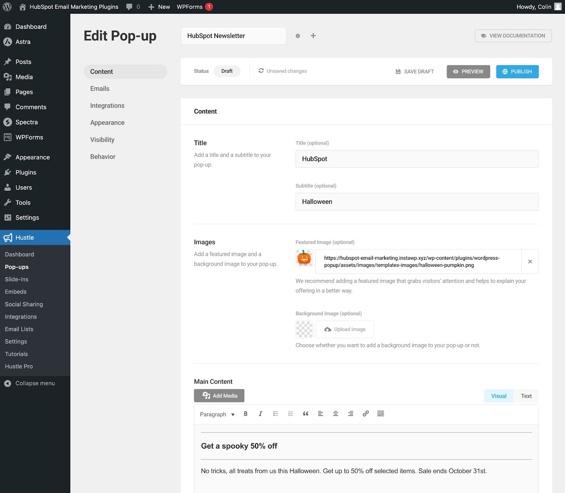Click the Save Draft button

(415, 72)
